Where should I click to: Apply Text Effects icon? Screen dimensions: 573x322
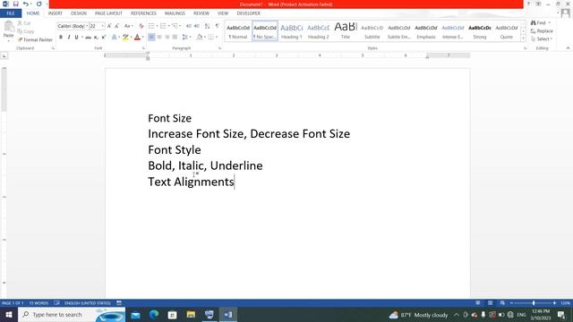point(114,38)
